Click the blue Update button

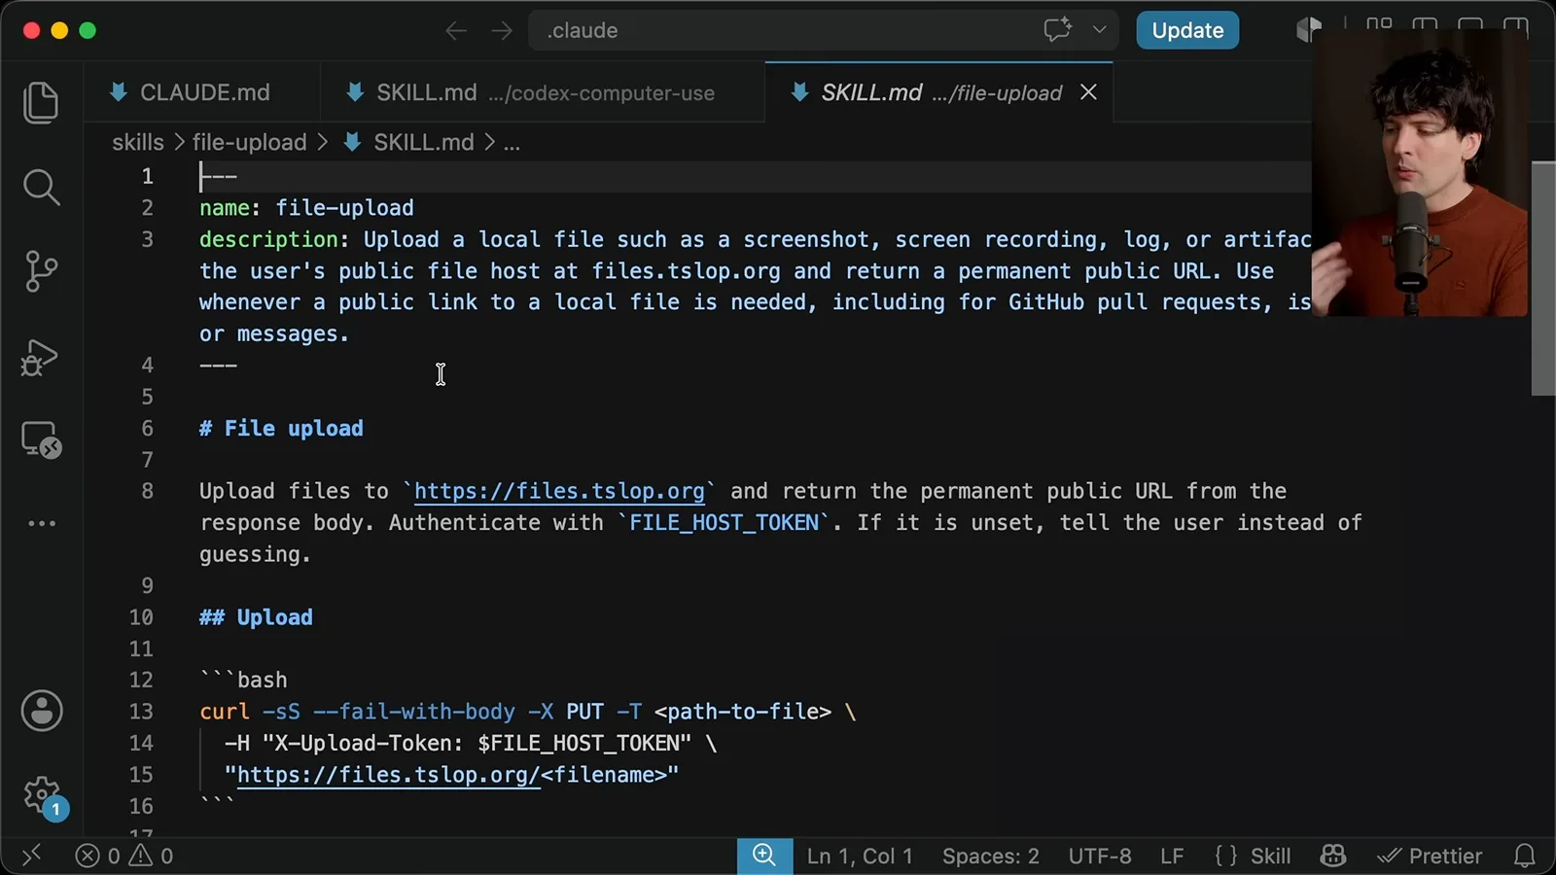pos(1187,30)
